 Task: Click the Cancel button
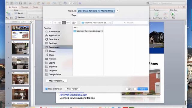(x=131, y=89)
